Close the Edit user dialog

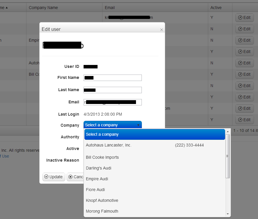click(x=161, y=30)
